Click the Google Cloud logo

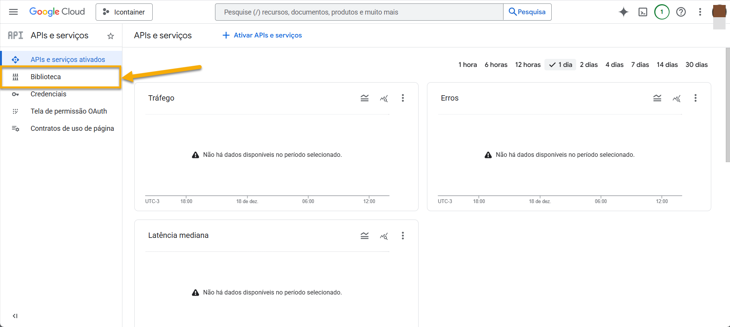pos(57,12)
